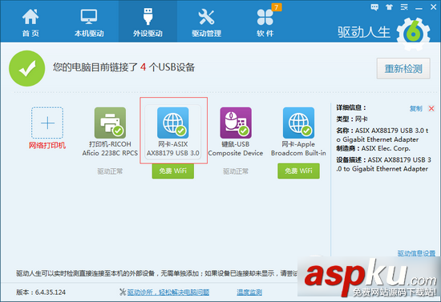
Task: Select the 外设驱动 tab
Action: coord(148,22)
